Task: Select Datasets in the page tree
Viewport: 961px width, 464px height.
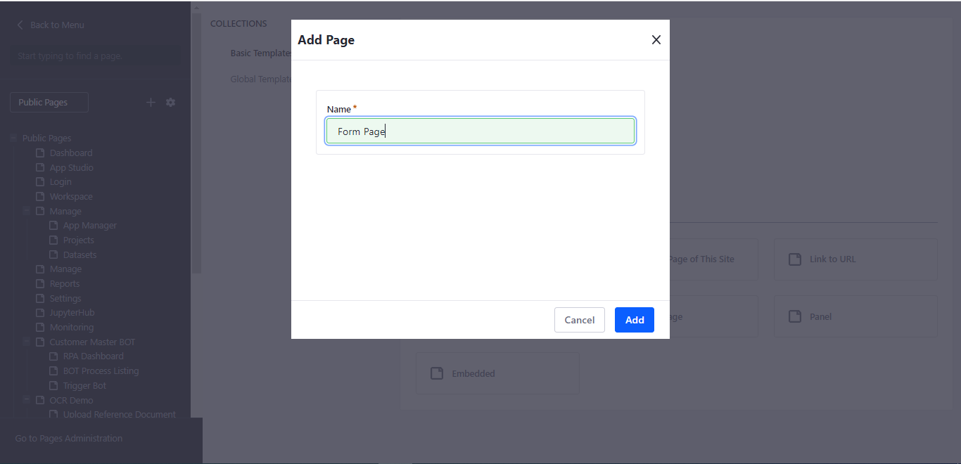Action: click(79, 254)
